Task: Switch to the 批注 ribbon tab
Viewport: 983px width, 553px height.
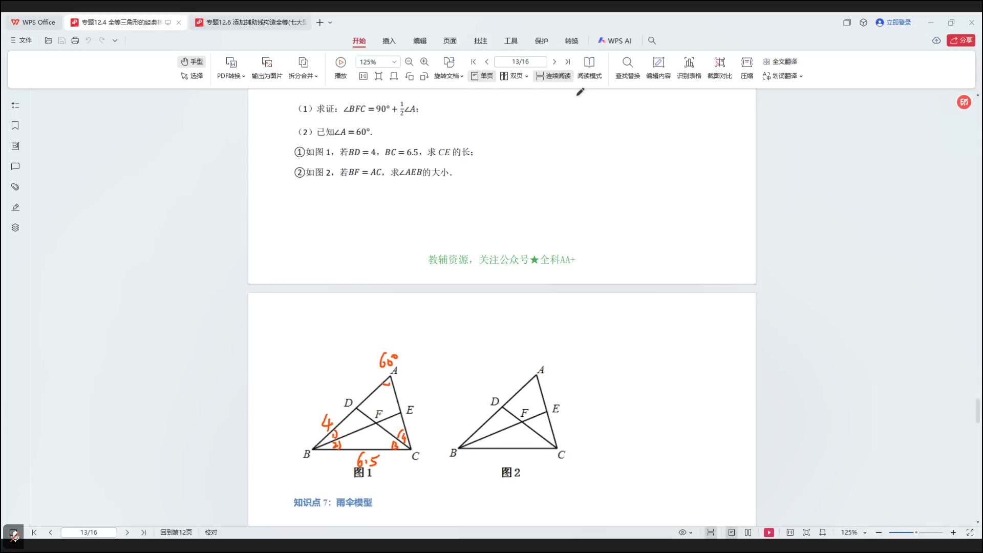Action: tap(480, 40)
